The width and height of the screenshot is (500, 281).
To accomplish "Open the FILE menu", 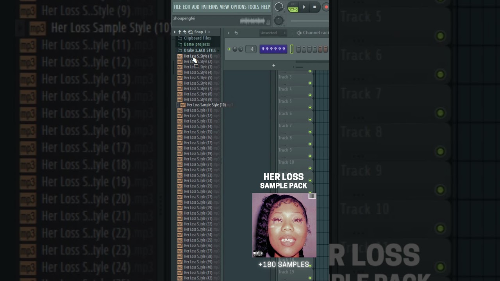I will click(x=177, y=7).
